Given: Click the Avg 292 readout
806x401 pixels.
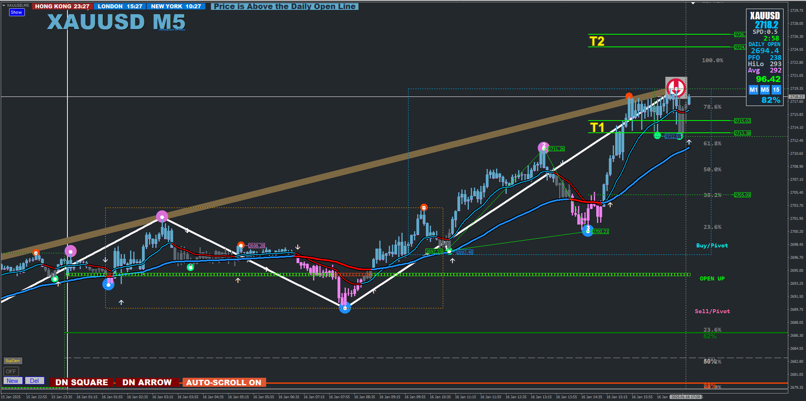Looking at the screenshot, I should point(765,70).
